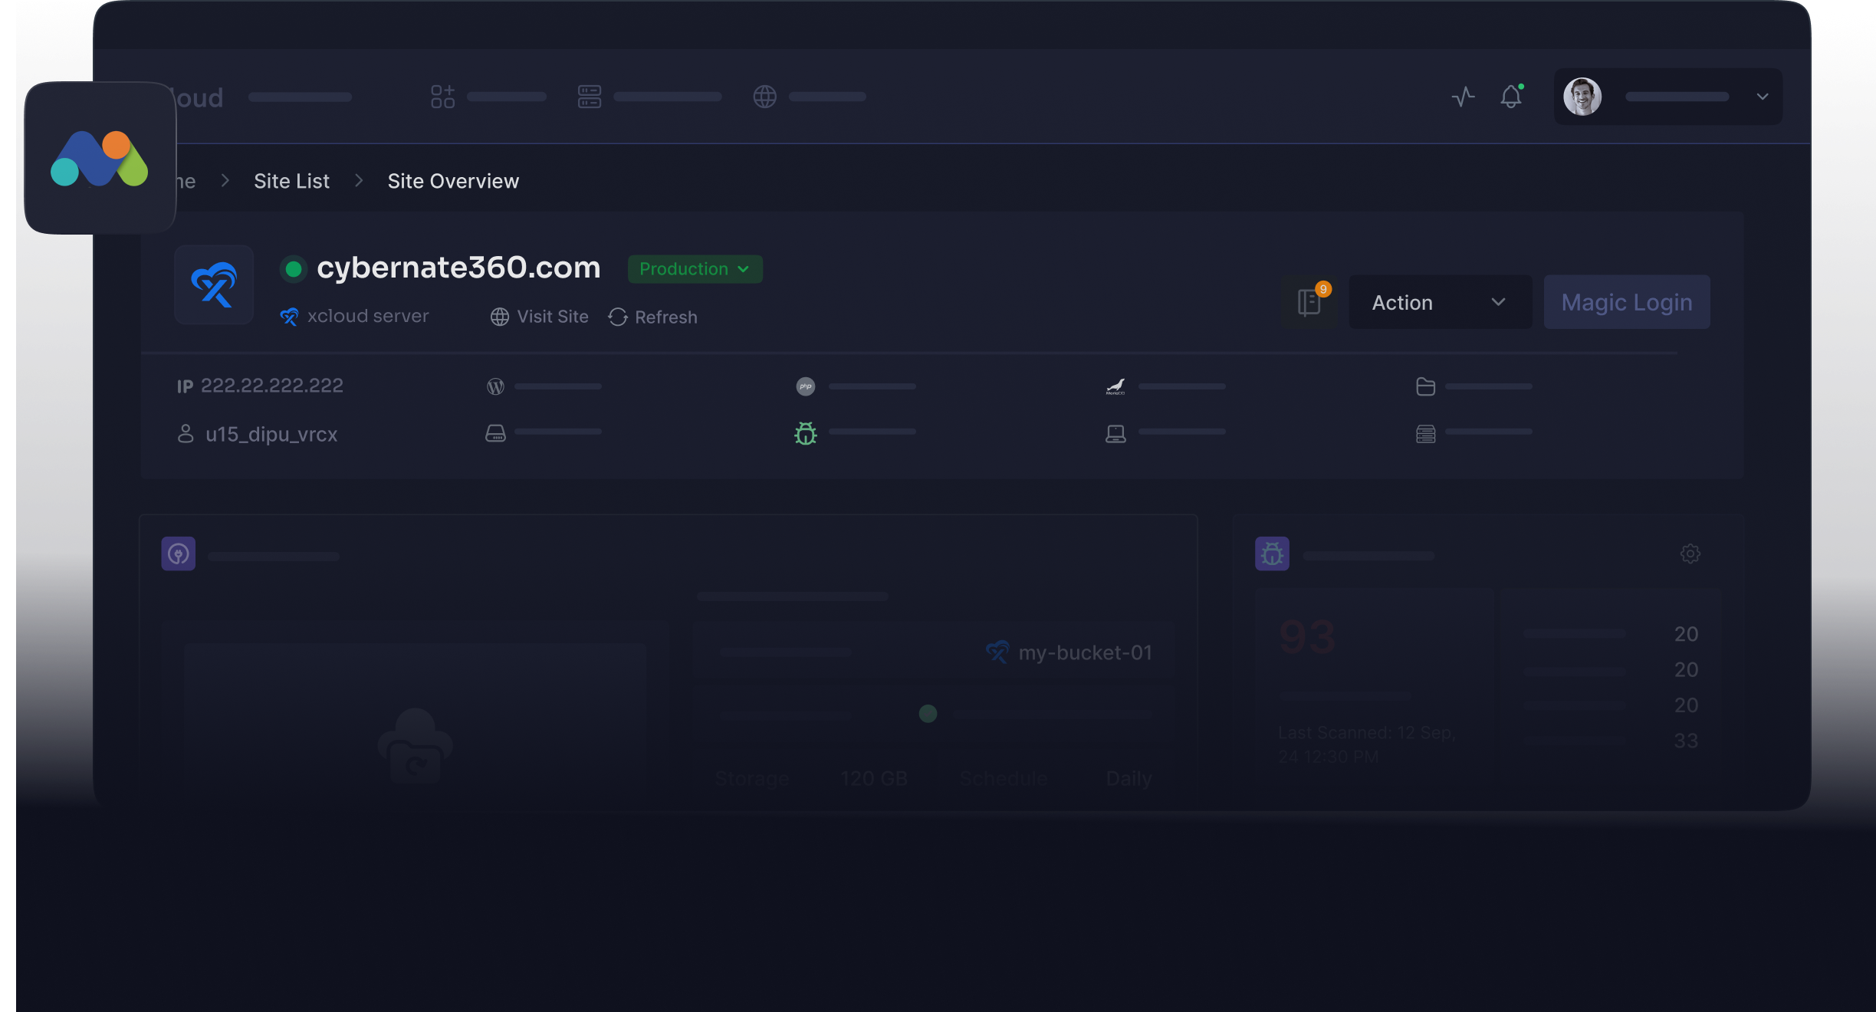Click the Daily schedule value

point(1129,779)
